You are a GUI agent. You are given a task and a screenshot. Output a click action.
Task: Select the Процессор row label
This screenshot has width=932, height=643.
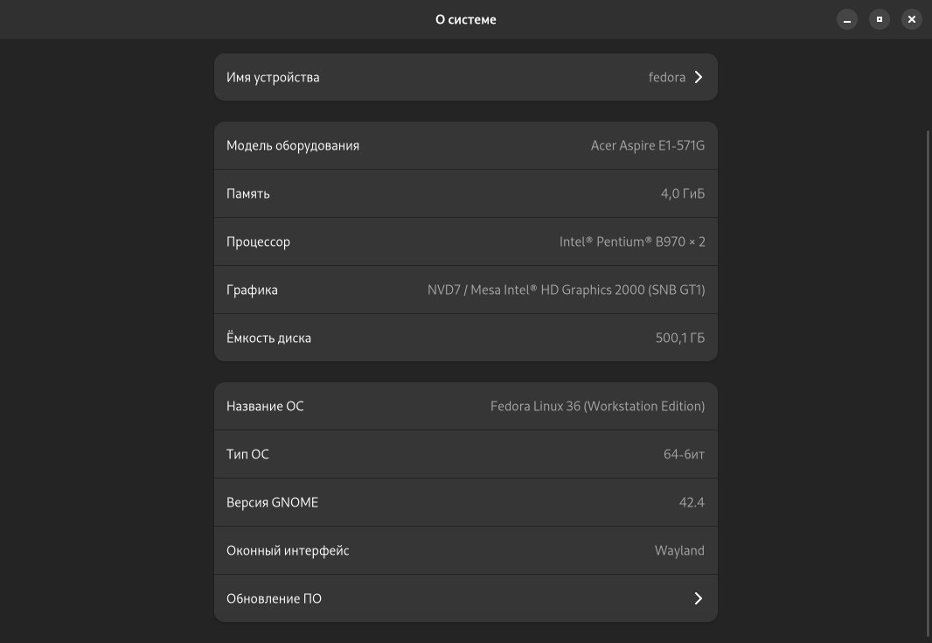click(x=258, y=241)
